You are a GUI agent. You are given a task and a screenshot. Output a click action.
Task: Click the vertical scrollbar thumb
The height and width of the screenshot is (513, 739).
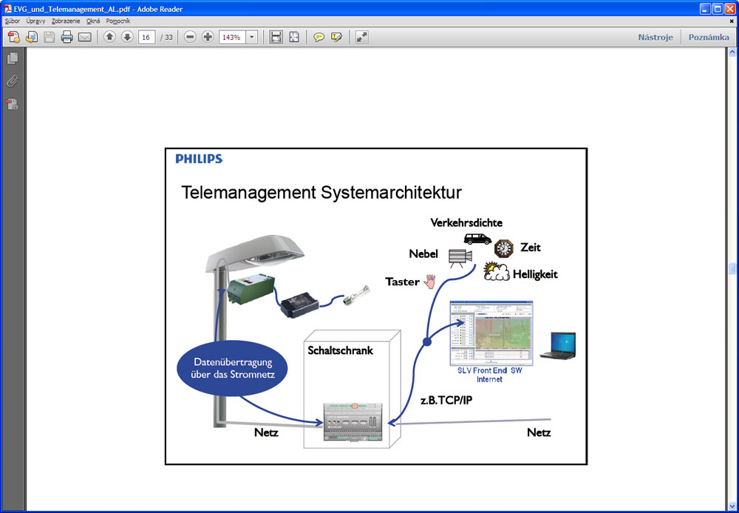(x=733, y=268)
